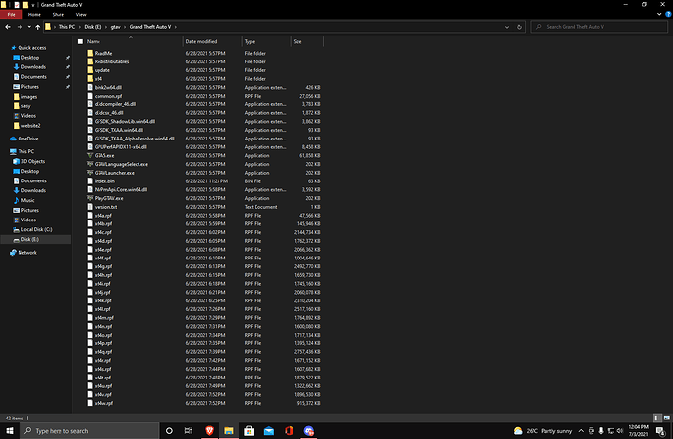Select the GTA5.exe application icon
Viewport: 673px width, 439px height.
pyautogui.click(x=90, y=154)
